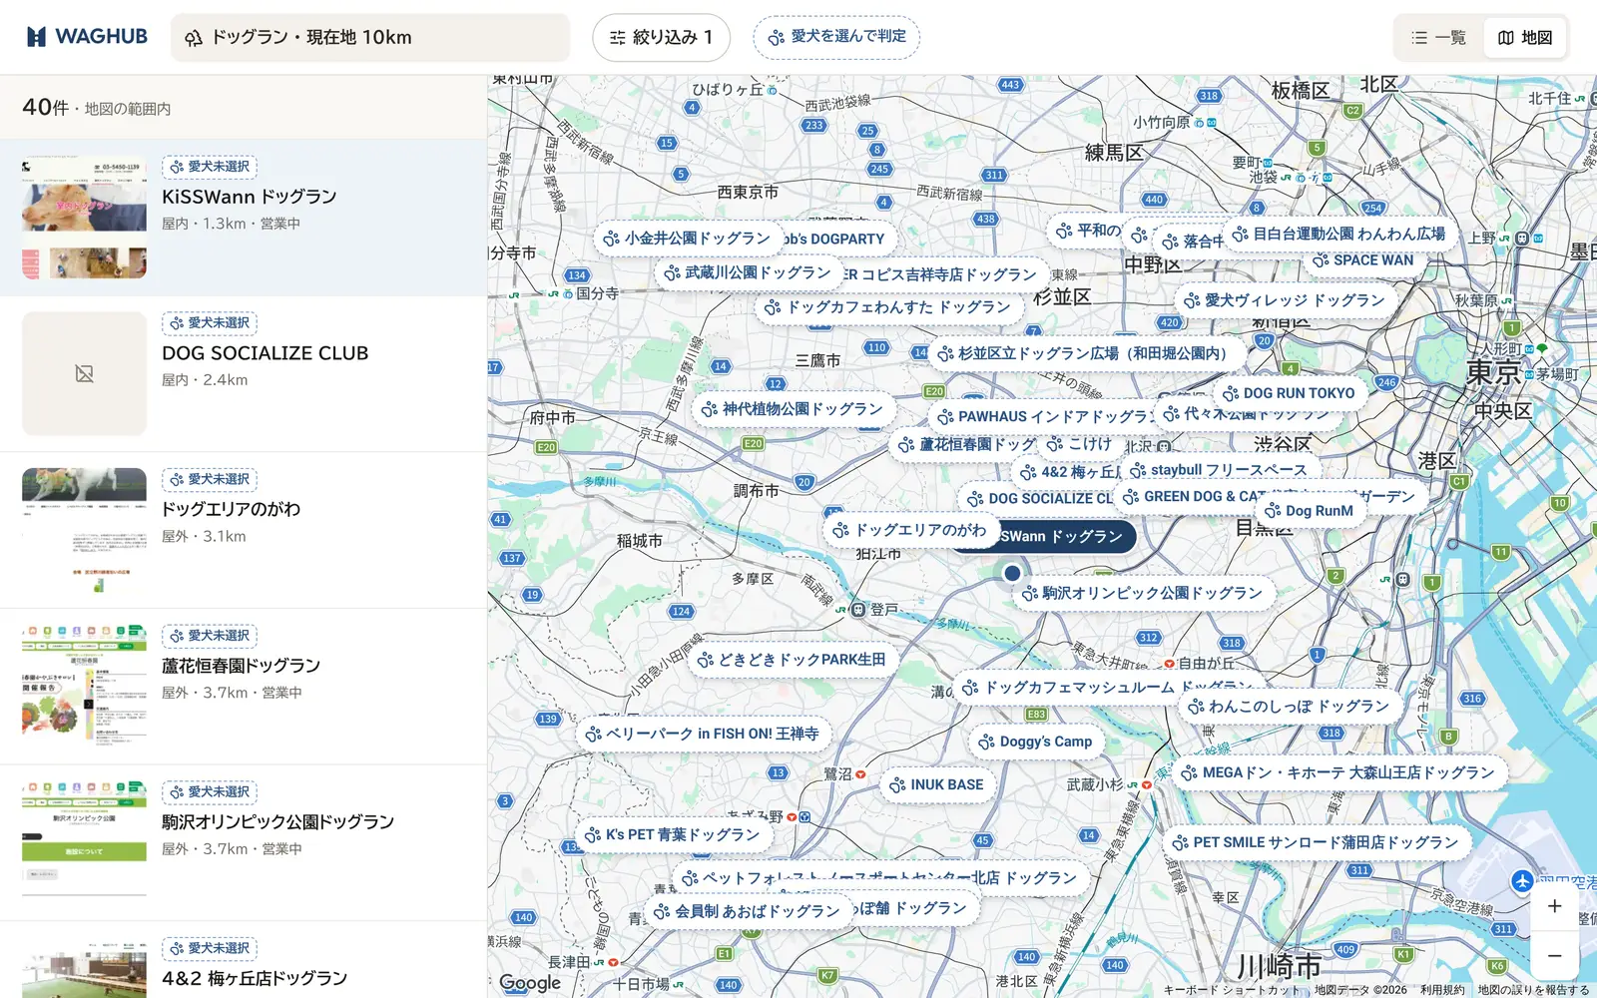Select the 愛犬未選択 tag on DOG SOCIALIZE CLUB
The image size is (1597, 998).
(x=210, y=323)
